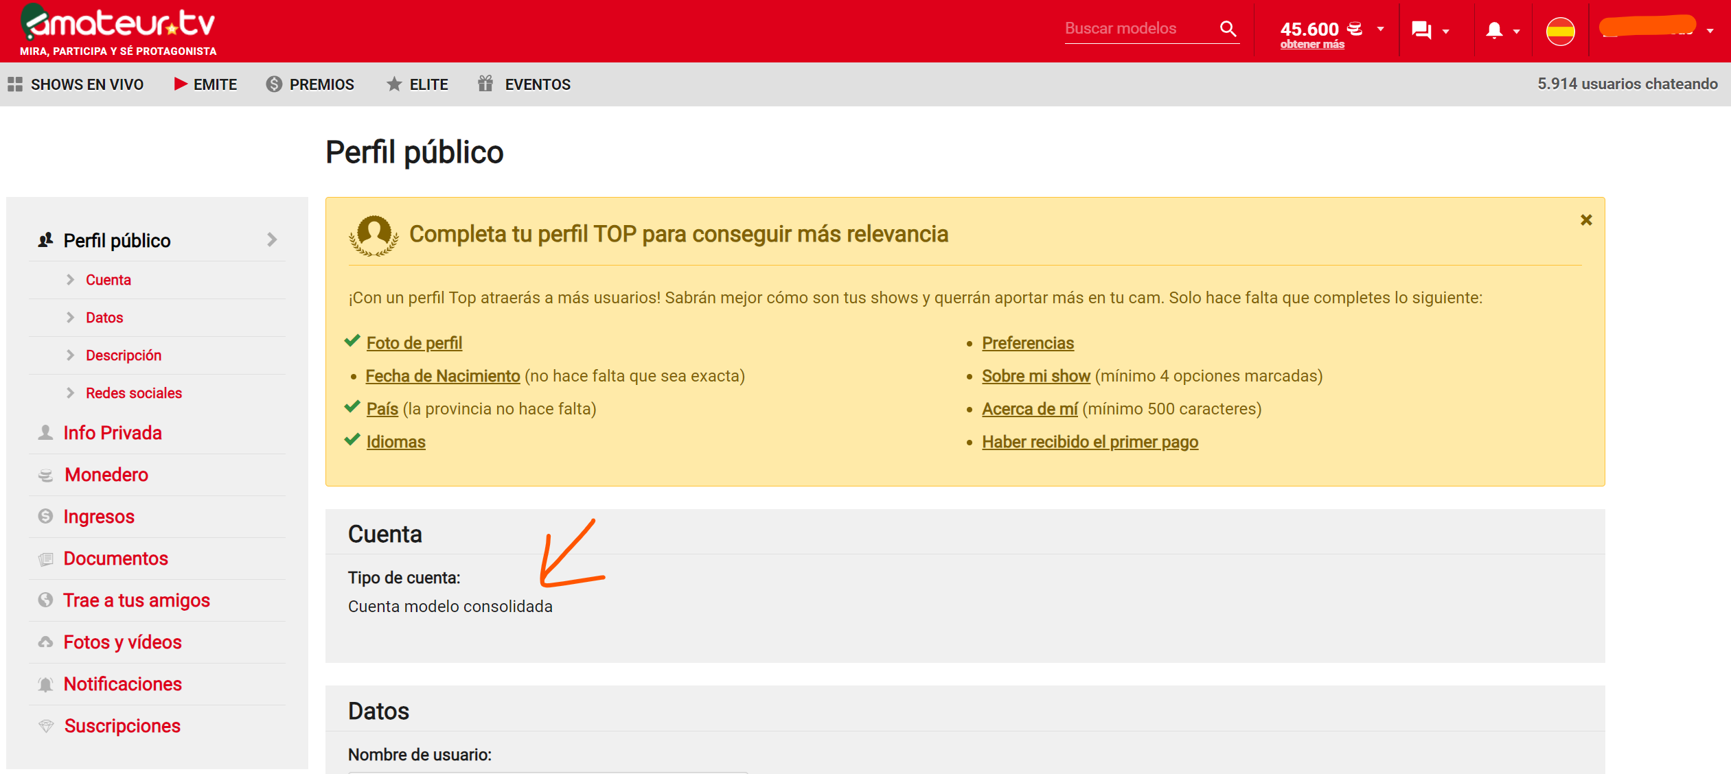
Task: Close the yellow TOP profile banner
Action: pyautogui.click(x=1586, y=220)
